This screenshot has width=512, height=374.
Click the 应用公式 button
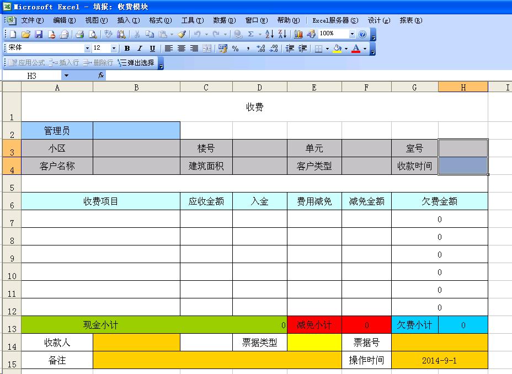pyautogui.click(x=27, y=63)
